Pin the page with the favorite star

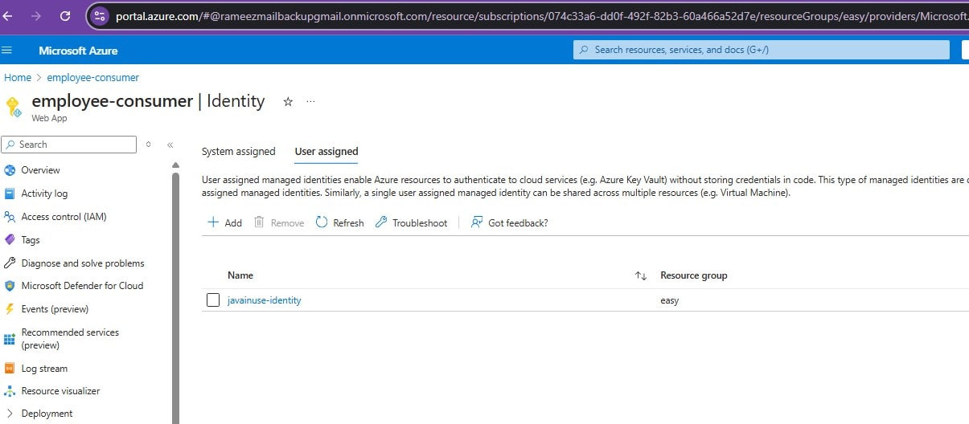click(x=288, y=101)
